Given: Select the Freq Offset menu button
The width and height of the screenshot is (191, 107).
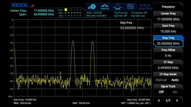Looking at the screenshot, I should (x=168, y=53).
